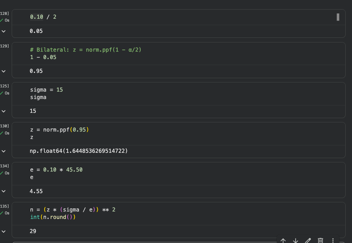This screenshot has height=243, width=352.
Task: Place cursor in the e = 0.10 * 45.50 cell
Action: tap(177, 173)
